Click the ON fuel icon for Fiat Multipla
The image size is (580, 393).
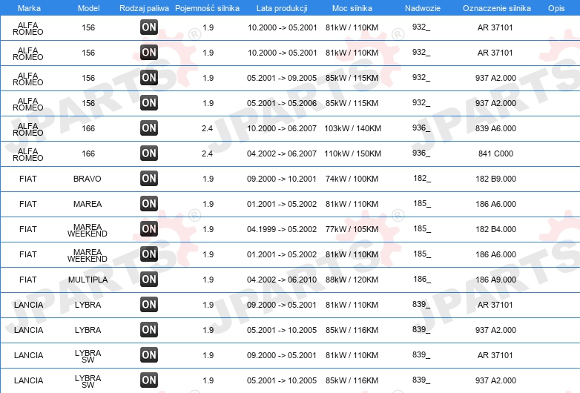click(x=149, y=280)
